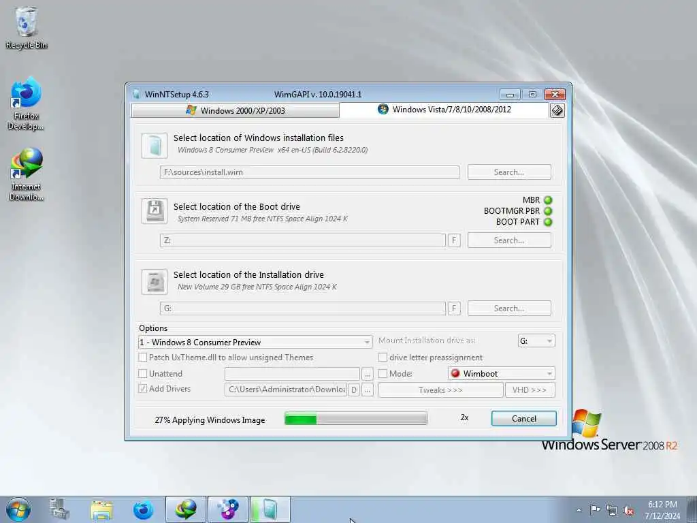The height and width of the screenshot is (523, 697).
Task: Click F button next to Installation drive
Action: click(x=454, y=308)
